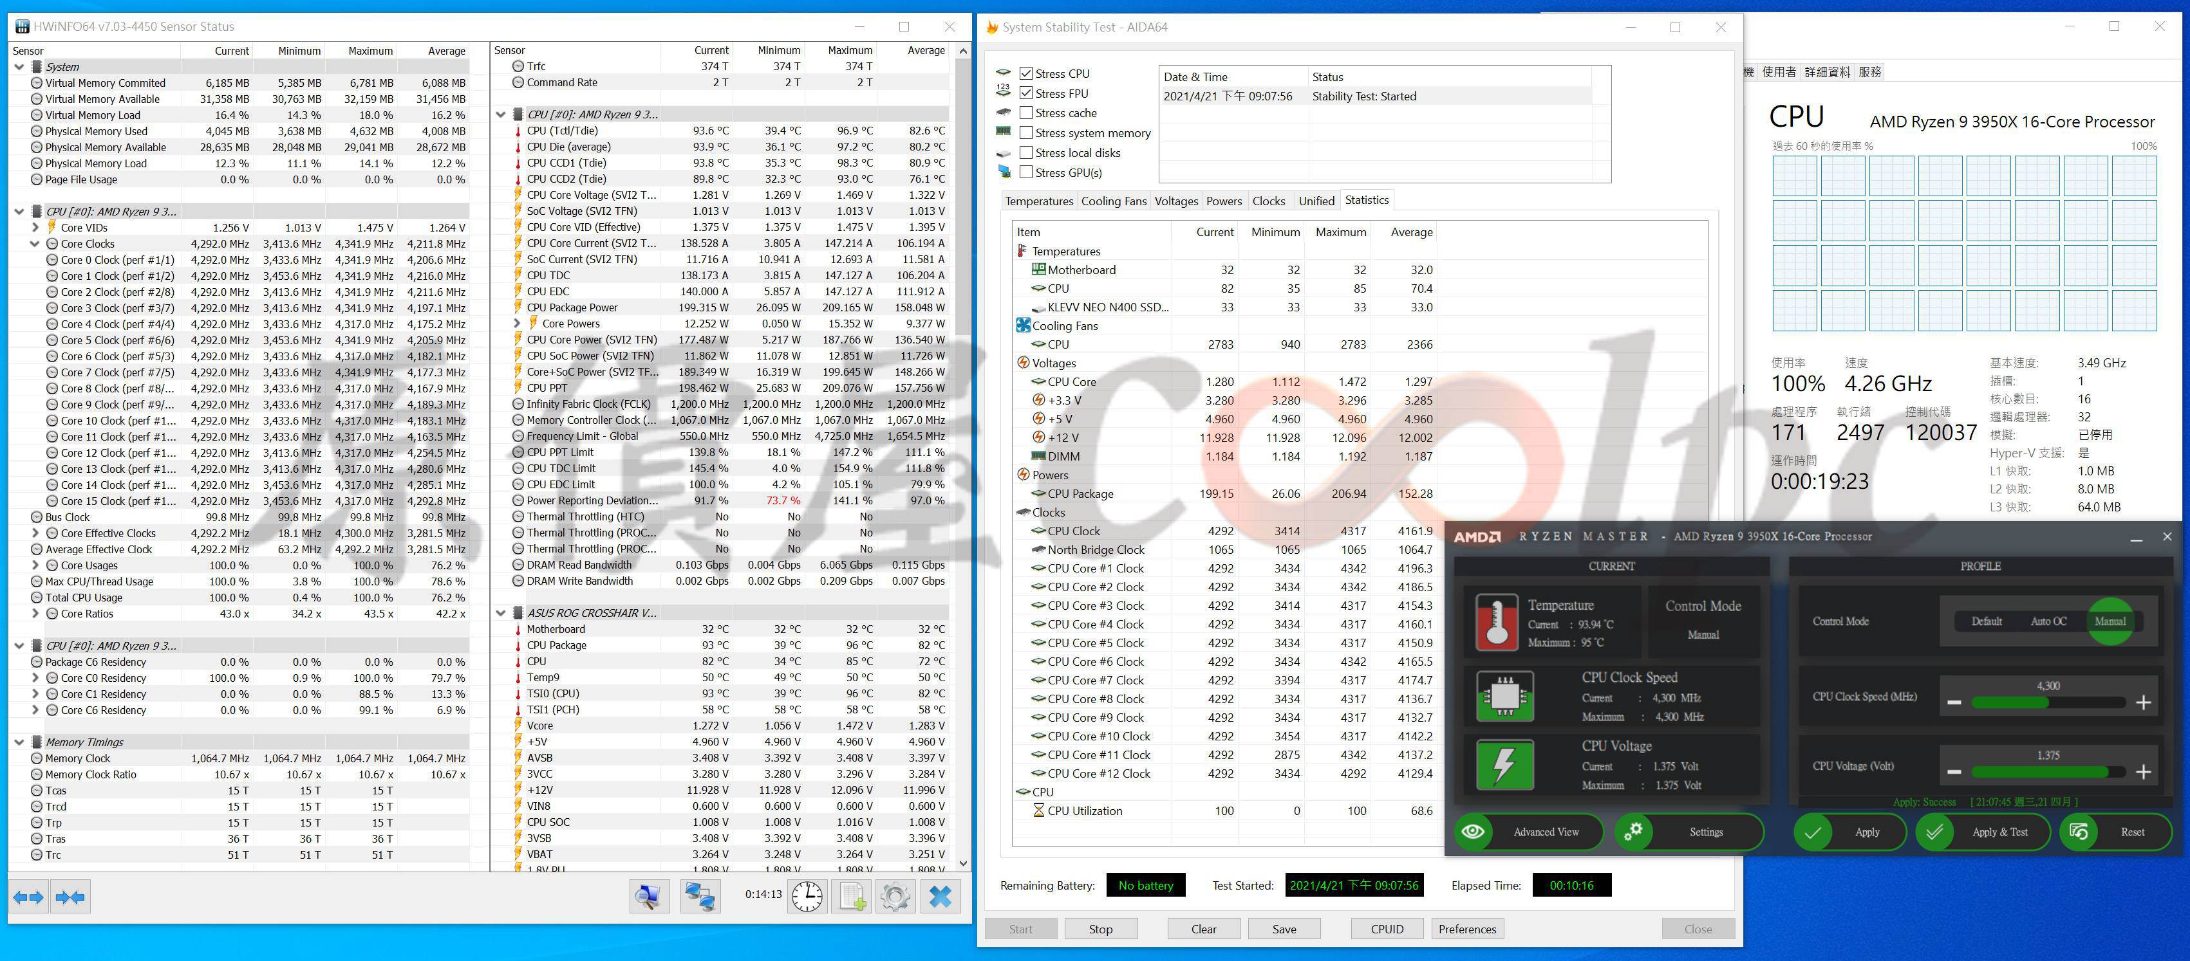This screenshot has height=961, width=2190.
Task: Click Save button in AIDA64
Action: (1284, 929)
